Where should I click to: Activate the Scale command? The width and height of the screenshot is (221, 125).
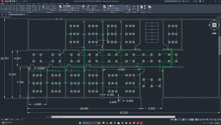point(29,10)
